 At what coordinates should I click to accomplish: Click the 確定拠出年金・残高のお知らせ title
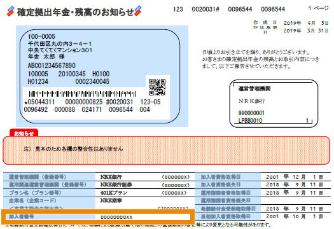click(x=76, y=12)
